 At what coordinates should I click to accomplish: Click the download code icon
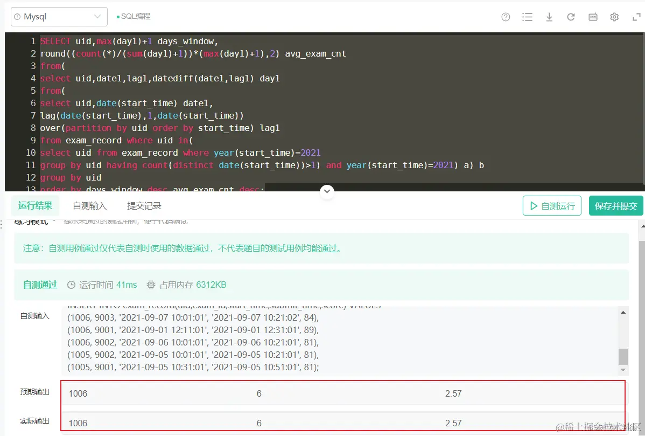(549, 17)
